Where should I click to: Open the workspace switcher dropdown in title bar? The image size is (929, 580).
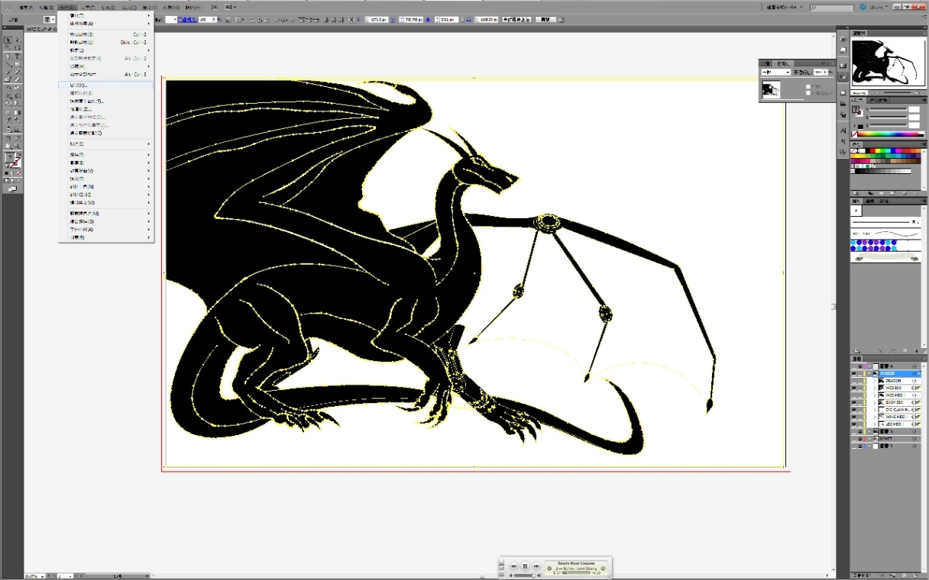point(785,7)
